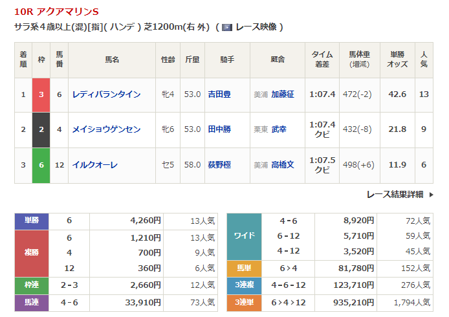Image resolution: width=449 pixels, height=317 pixels.
Task: Click the 単勝オッズ column header
Action: [398, 60]
